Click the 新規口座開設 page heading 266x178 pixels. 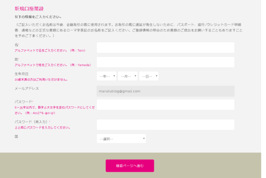pos(29,8)
